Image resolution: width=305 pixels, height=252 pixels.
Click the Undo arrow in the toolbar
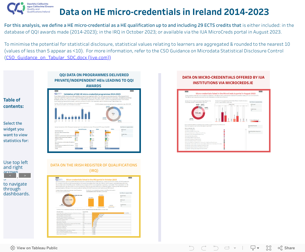pyautogui.click(x=192, y=248)
